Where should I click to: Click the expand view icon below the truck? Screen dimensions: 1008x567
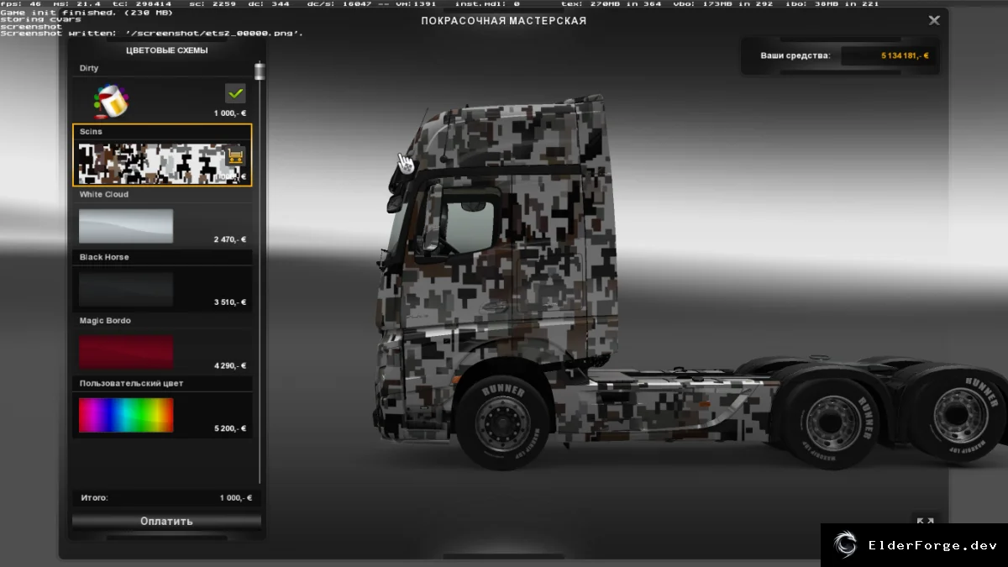click(924, 522)
